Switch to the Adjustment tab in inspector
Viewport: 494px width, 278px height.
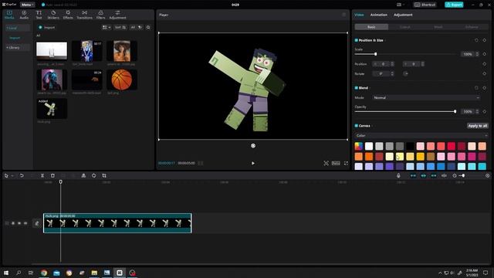(403, 15)
